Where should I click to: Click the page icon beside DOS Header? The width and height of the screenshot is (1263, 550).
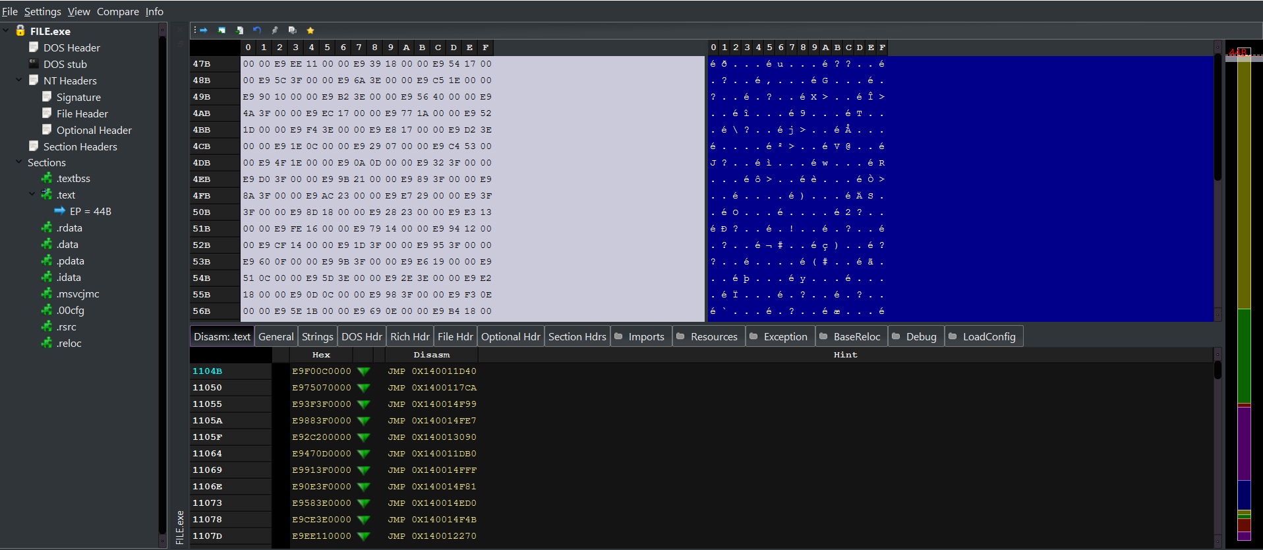34,47
